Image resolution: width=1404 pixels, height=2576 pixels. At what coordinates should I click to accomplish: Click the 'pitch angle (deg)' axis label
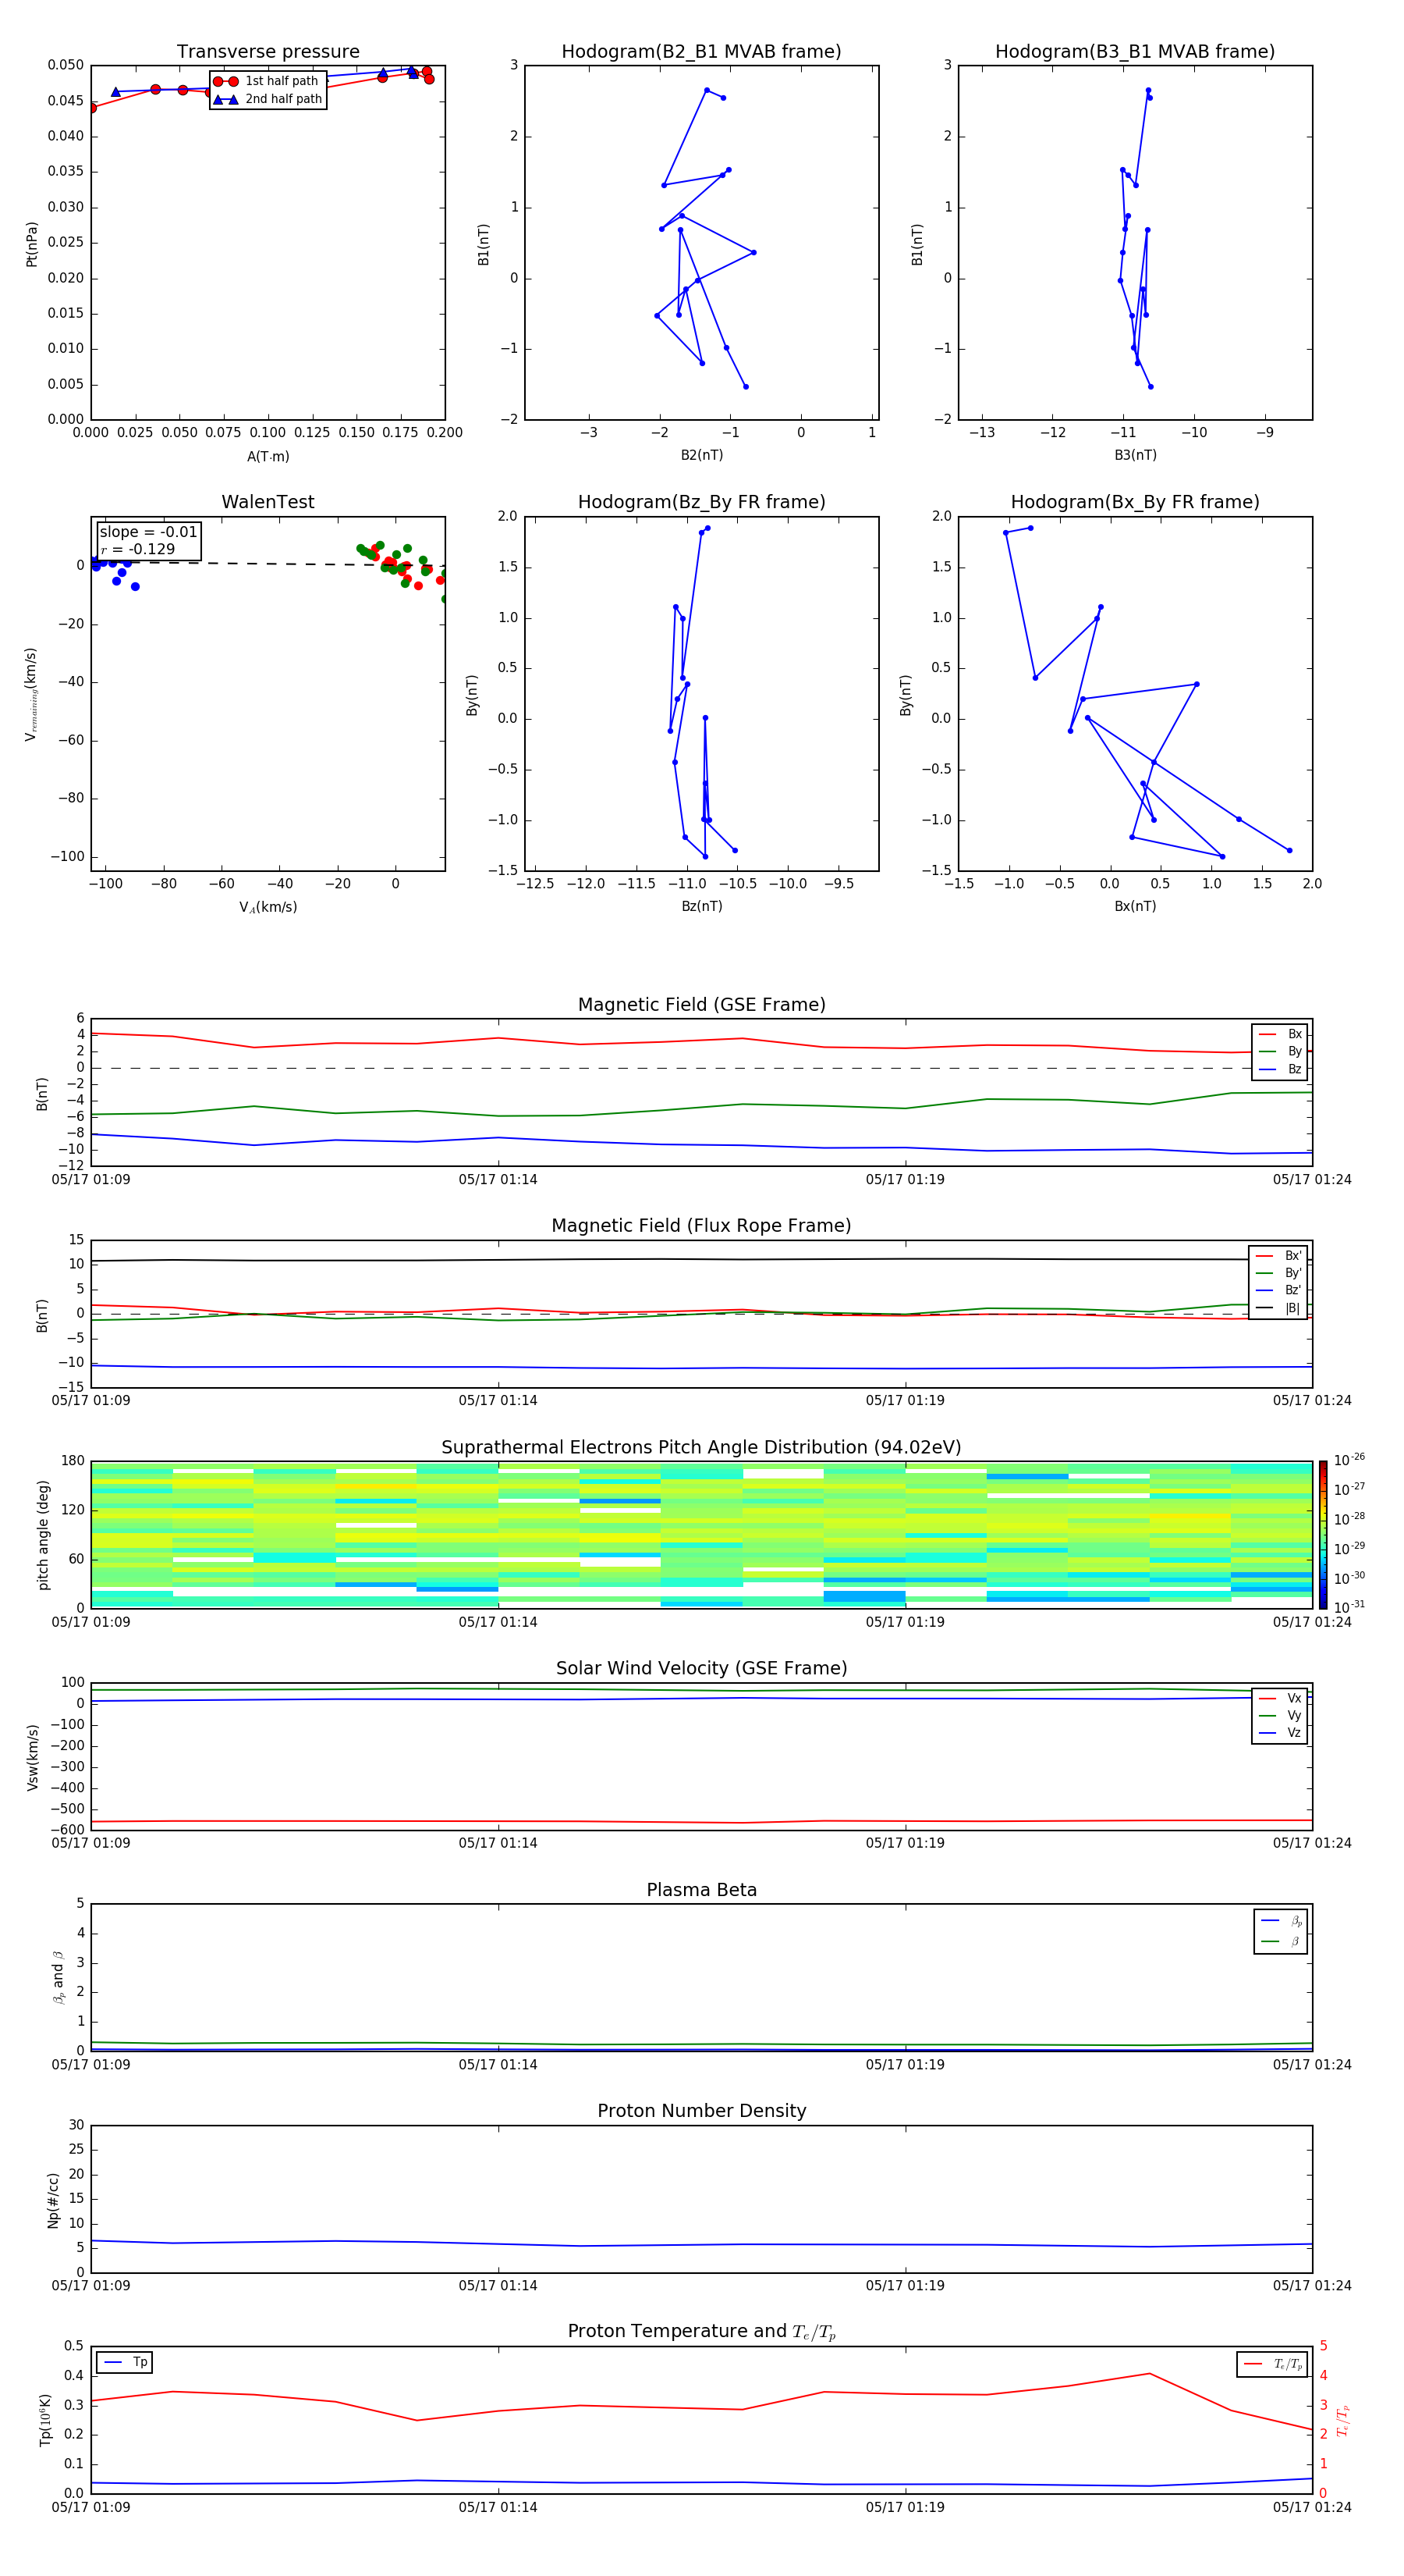click(43, 1535)
